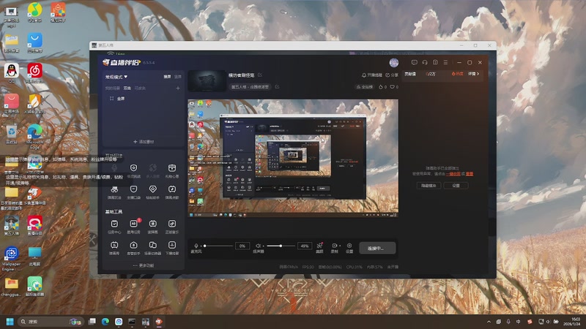Open the hamburger menu in title bar
The image size is (586, 329).
(445, 63)
